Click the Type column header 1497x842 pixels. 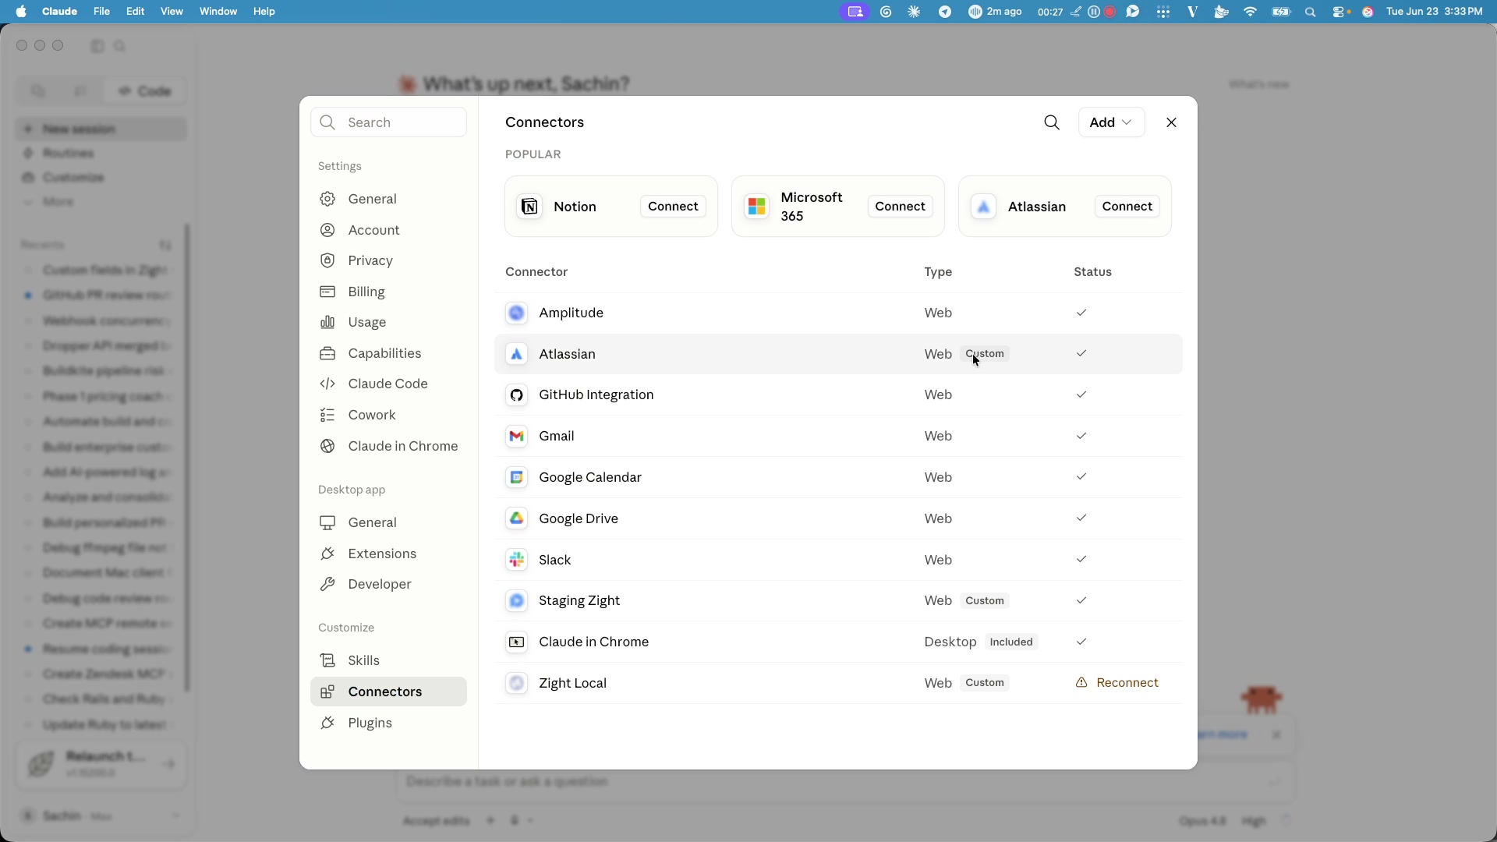pos(938,272)
